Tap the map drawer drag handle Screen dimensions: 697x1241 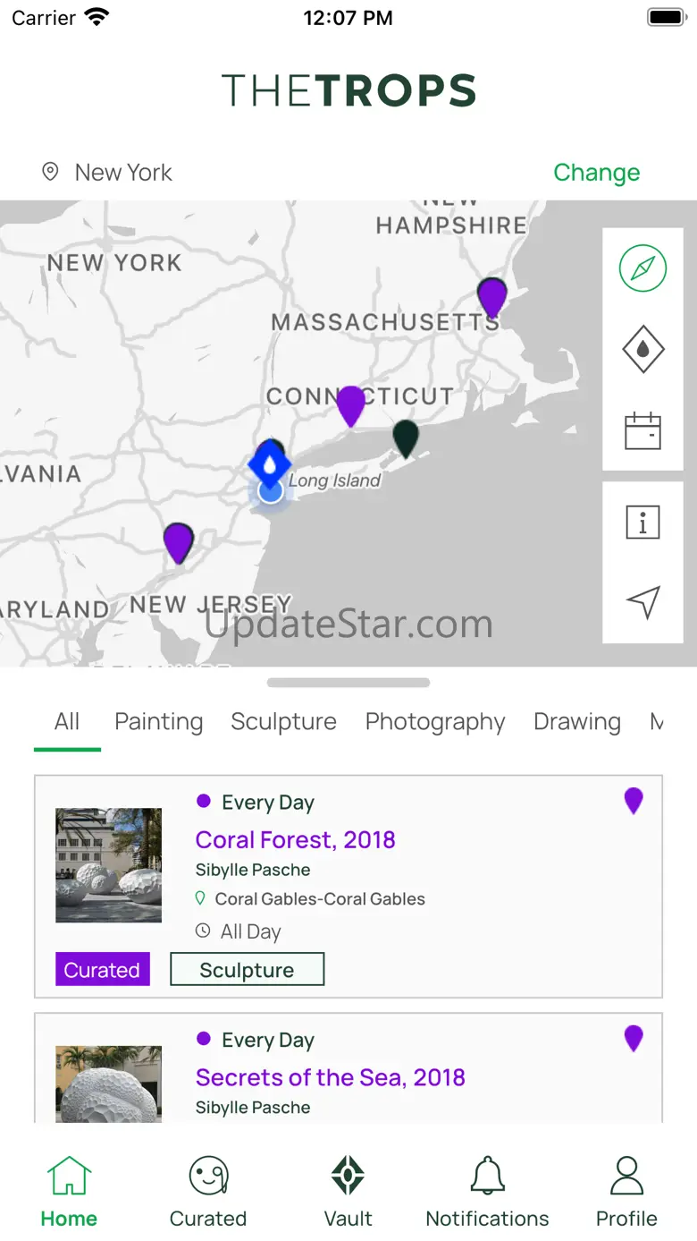348,683
